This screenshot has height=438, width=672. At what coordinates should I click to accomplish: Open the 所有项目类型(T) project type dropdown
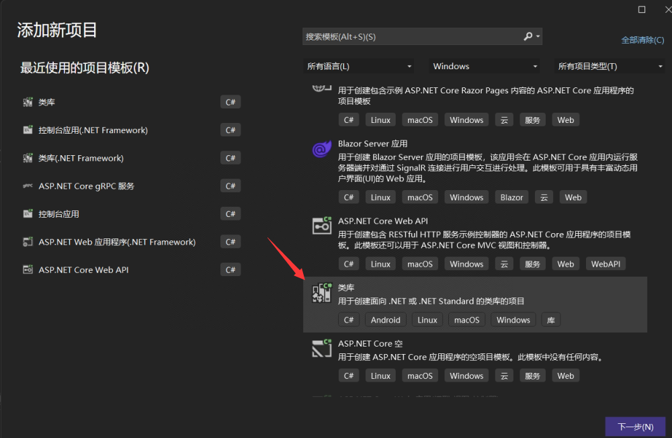[x=610, y=66]
